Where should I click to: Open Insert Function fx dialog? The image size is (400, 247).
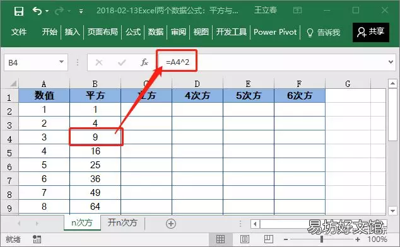144,62
